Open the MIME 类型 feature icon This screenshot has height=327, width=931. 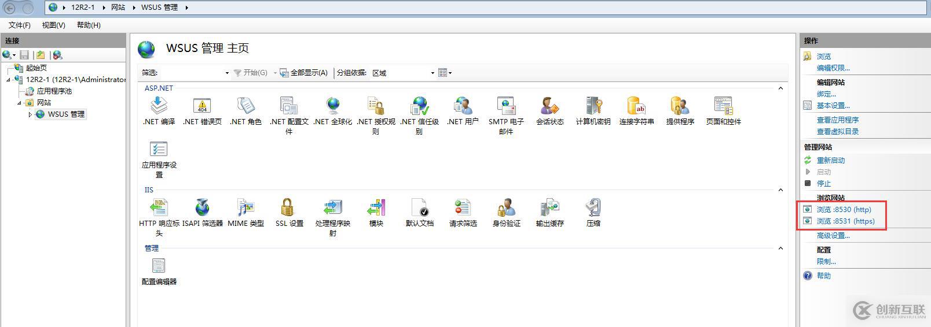pyautogui.click(x=245, y=207)
